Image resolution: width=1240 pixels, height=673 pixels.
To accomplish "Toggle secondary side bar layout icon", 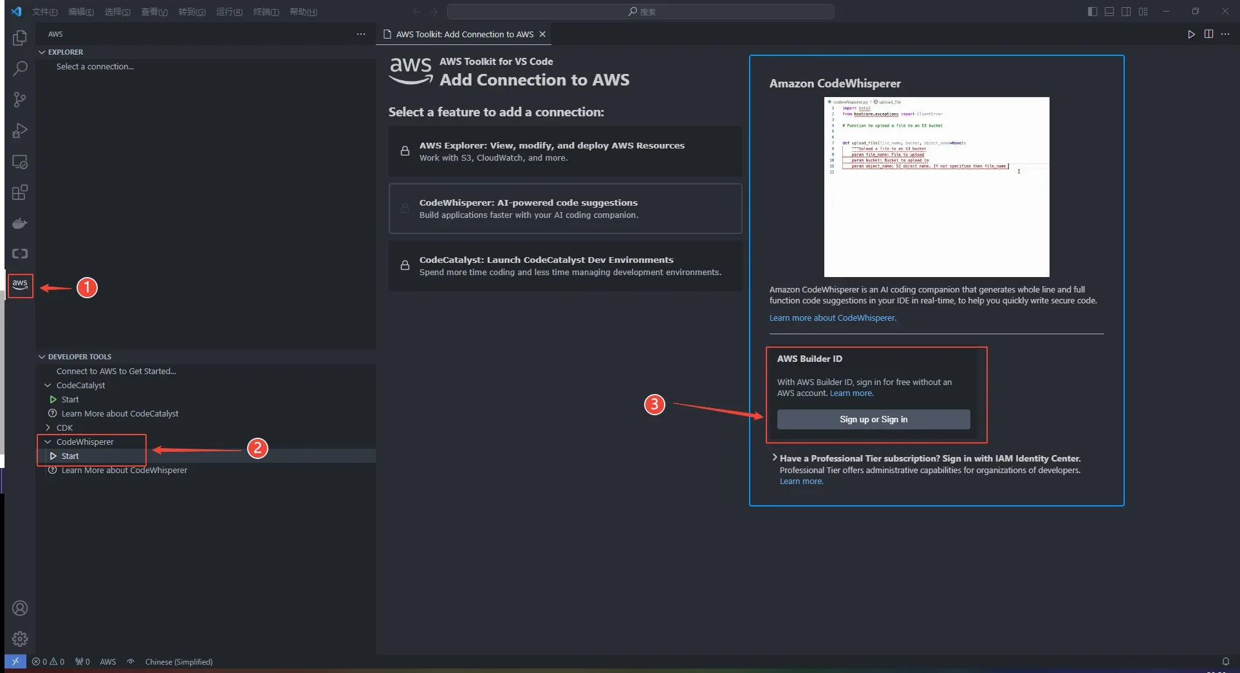I will (x=1126, y=12).
